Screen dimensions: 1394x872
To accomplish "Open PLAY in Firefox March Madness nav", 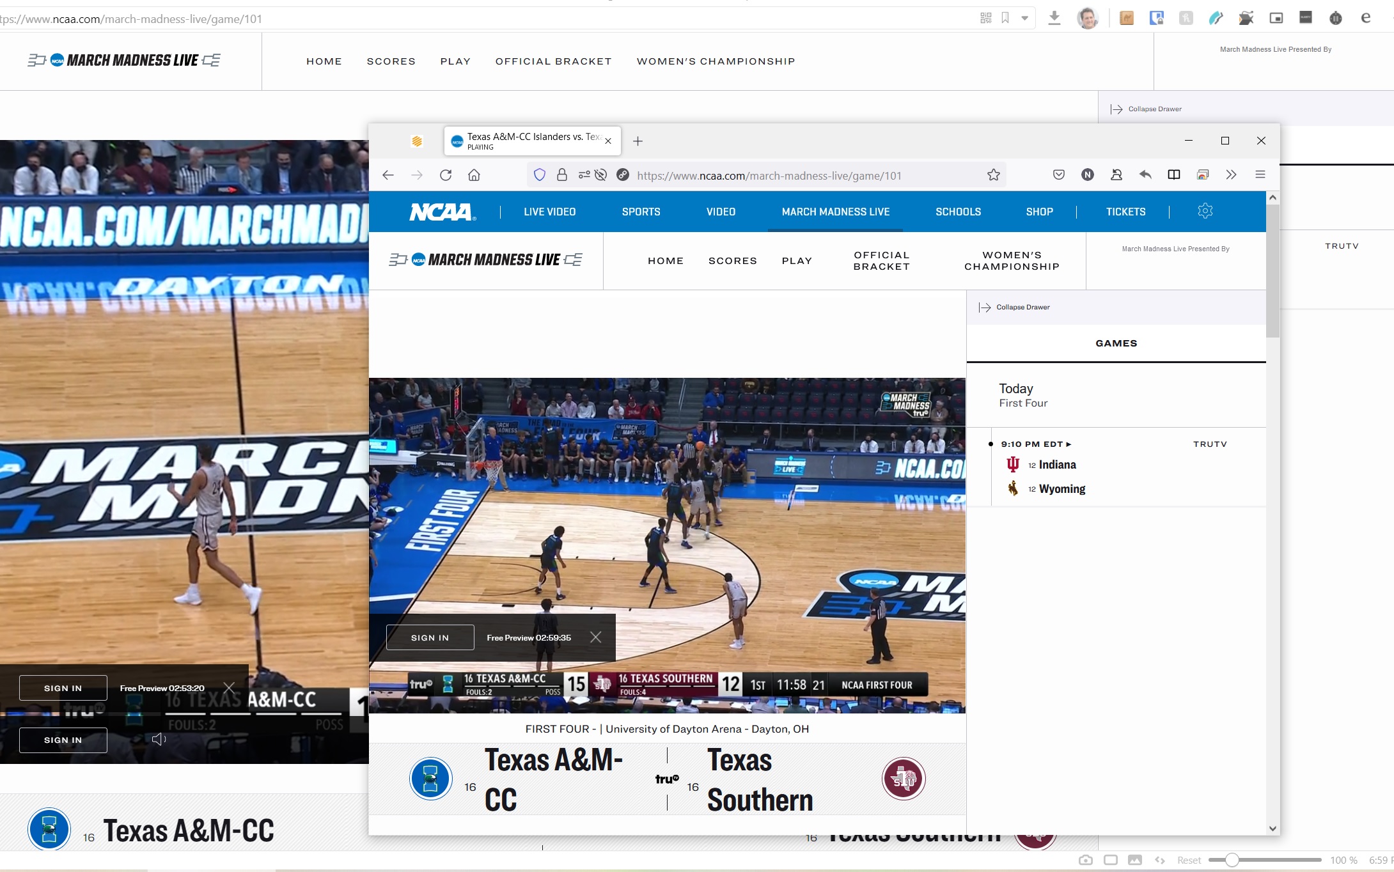I will [797, 261].
